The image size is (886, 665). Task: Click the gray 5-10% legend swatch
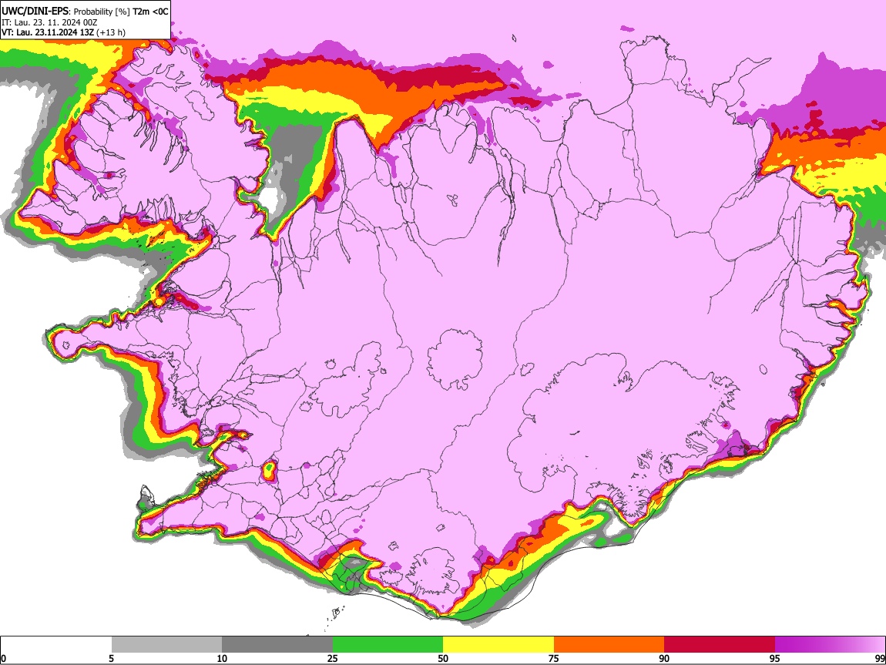click(166, 644)
